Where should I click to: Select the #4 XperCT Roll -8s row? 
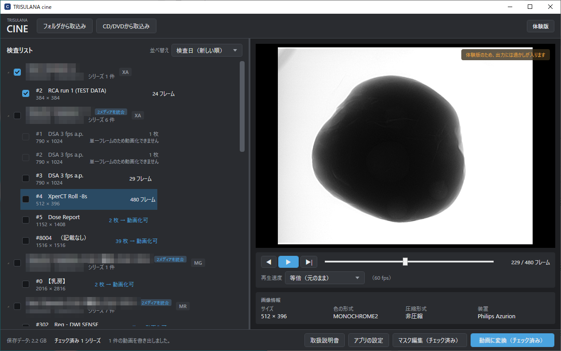point(89,199)
